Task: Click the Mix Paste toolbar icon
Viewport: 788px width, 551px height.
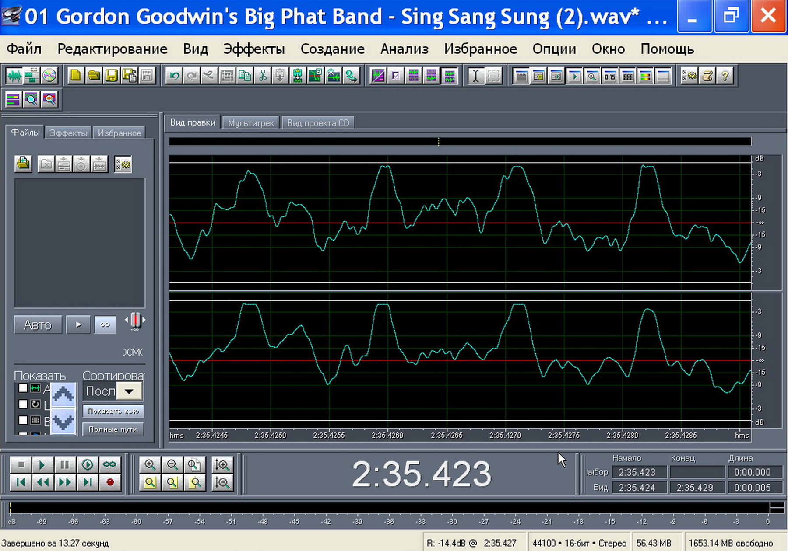Action: (x=298, y=76)
